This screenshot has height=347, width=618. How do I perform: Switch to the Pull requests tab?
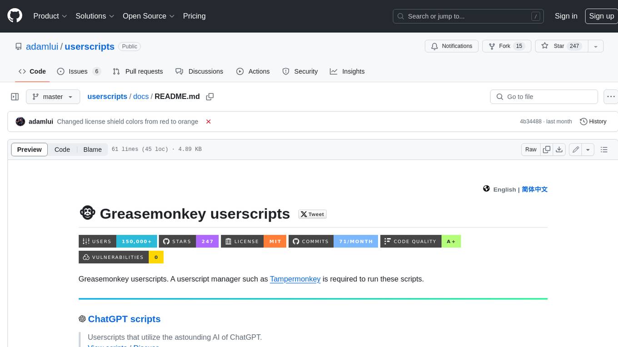137,71
